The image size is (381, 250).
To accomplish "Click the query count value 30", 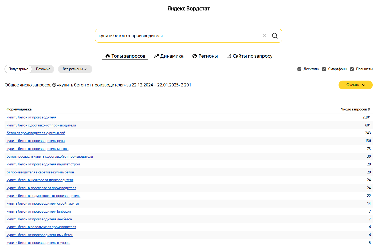I will point(369,157).
